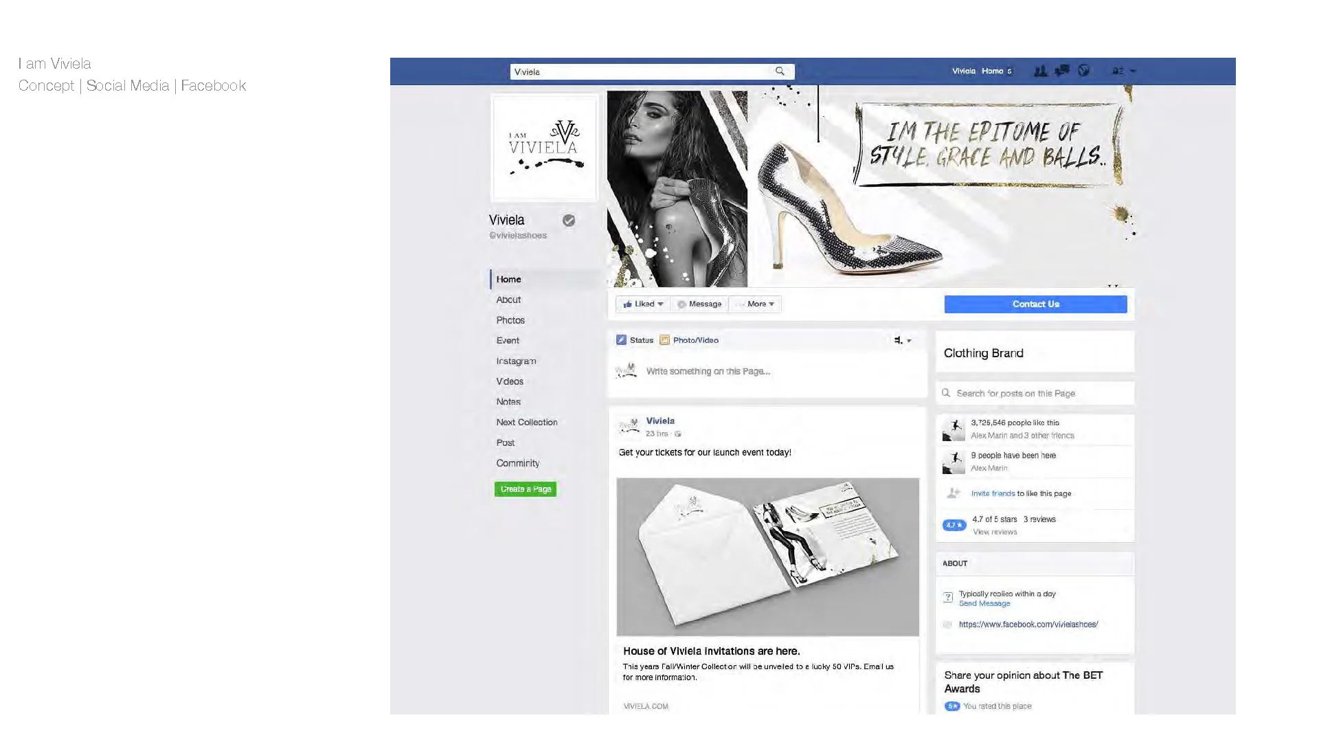This screenshot has width=1319, height=742.
Task: Open Notes in the sidebar
Action: click(x=508, y=402)
